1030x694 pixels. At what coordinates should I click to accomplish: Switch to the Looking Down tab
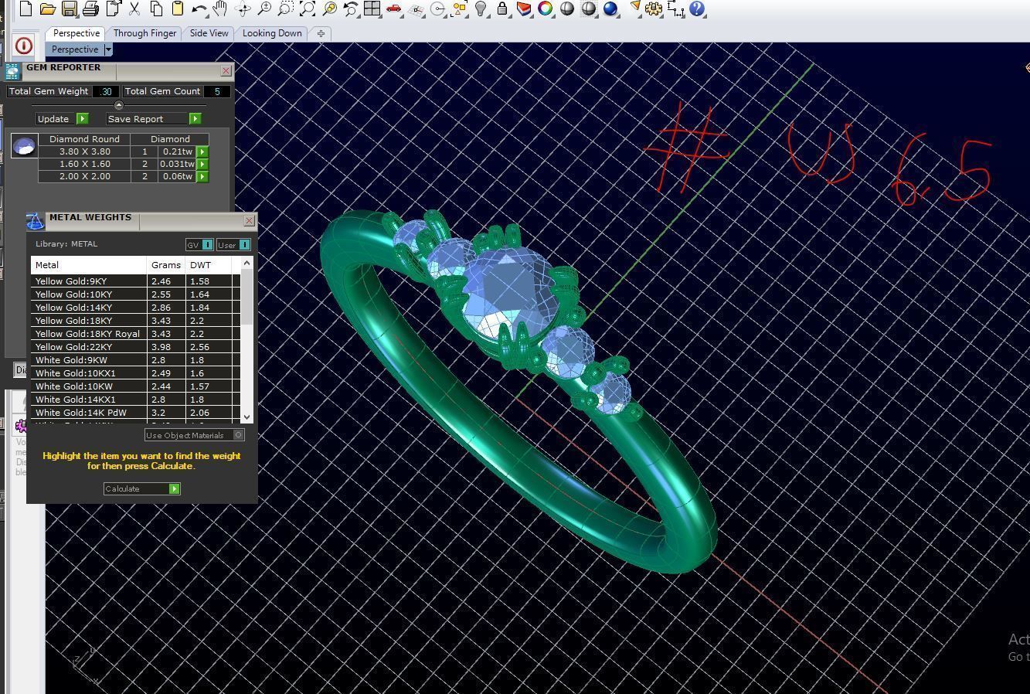(272, 33)
